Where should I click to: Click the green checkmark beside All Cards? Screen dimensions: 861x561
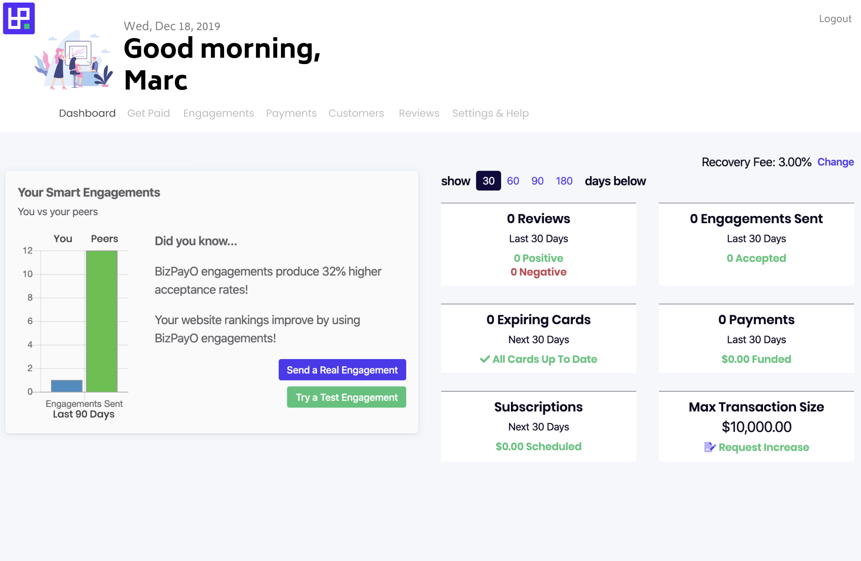485,359
